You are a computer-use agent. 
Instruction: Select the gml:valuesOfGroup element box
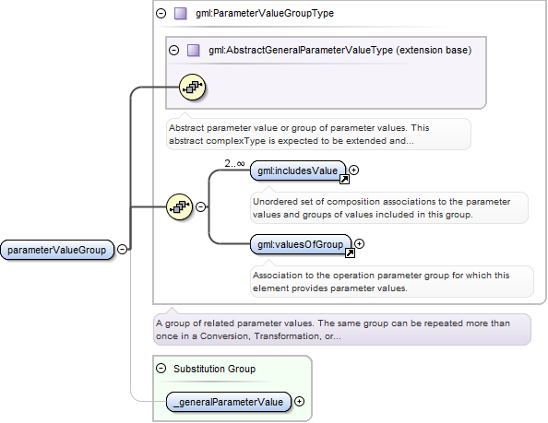pyautogui.click(x=301, y=244)
